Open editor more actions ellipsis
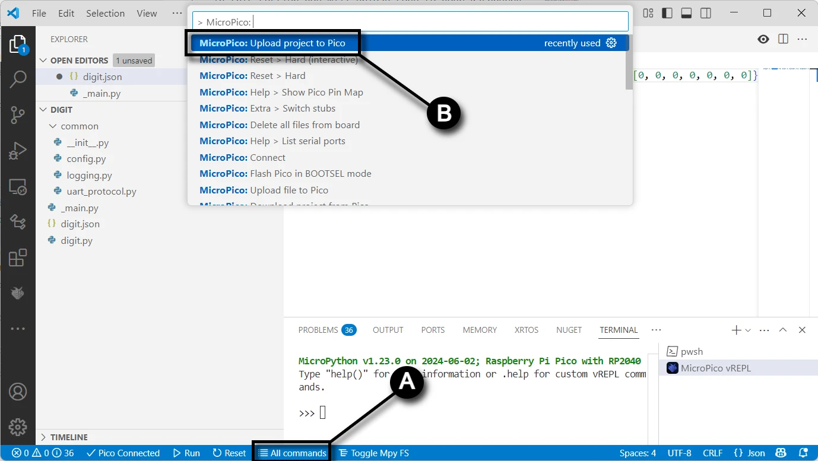 803,39
